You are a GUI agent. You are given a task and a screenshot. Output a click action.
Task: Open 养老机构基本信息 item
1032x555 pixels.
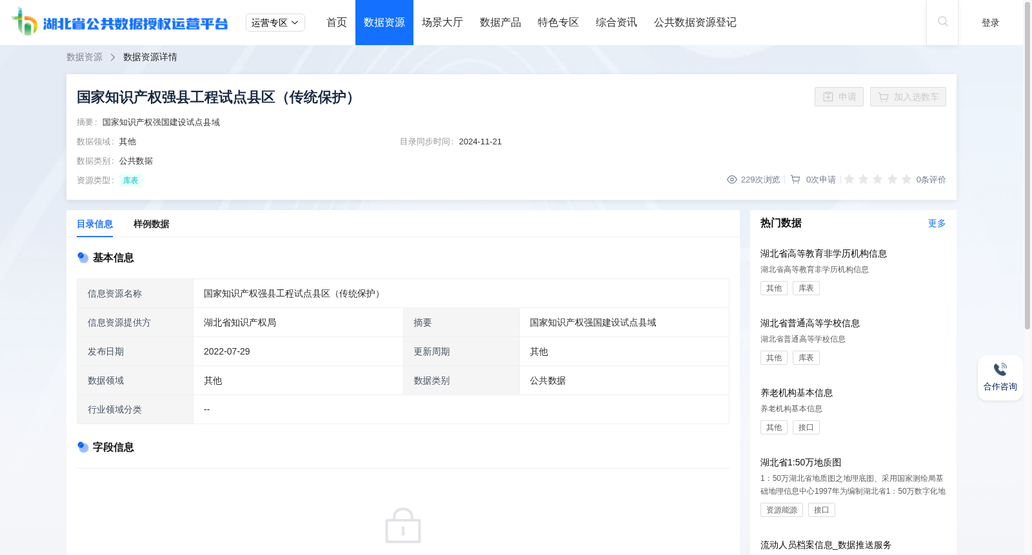click(797, 393)
